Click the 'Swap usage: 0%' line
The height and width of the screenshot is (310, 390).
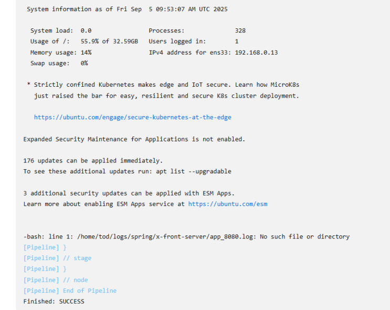click(x=59, y=63)
